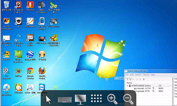Select the gpc.myweb process row
The height and width of the screenshot is (106, 177).
point(149,88)
